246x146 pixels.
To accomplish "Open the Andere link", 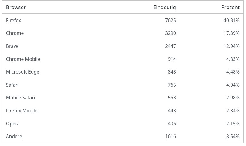I will point(14,136).
